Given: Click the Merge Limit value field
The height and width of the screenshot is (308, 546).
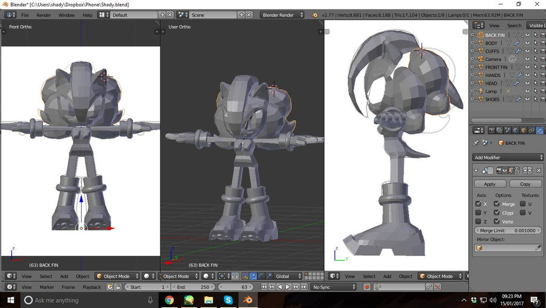Looking at the screenshot, I should click(x=508, y=230).
